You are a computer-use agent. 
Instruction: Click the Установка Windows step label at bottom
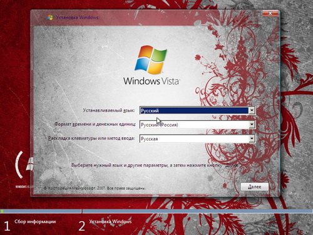coord(110,222)
